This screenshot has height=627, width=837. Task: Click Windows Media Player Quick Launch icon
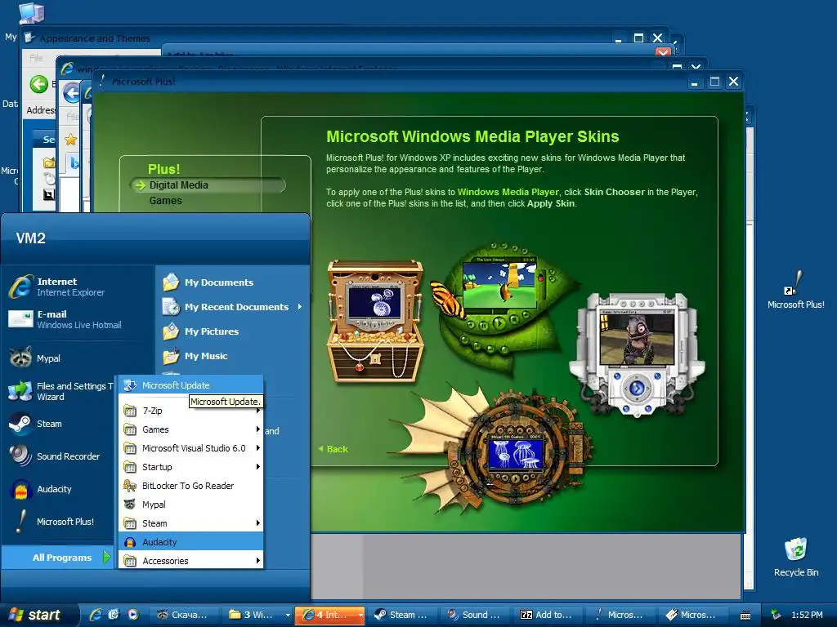click(x=132, y=615)
